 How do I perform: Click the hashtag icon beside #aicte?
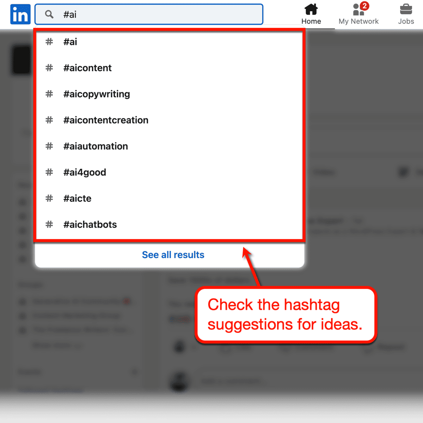49,198
